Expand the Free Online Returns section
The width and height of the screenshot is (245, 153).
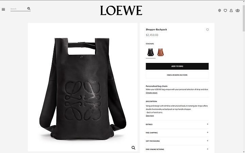point(177,149)
